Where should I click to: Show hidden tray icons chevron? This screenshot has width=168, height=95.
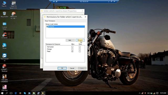139,93
